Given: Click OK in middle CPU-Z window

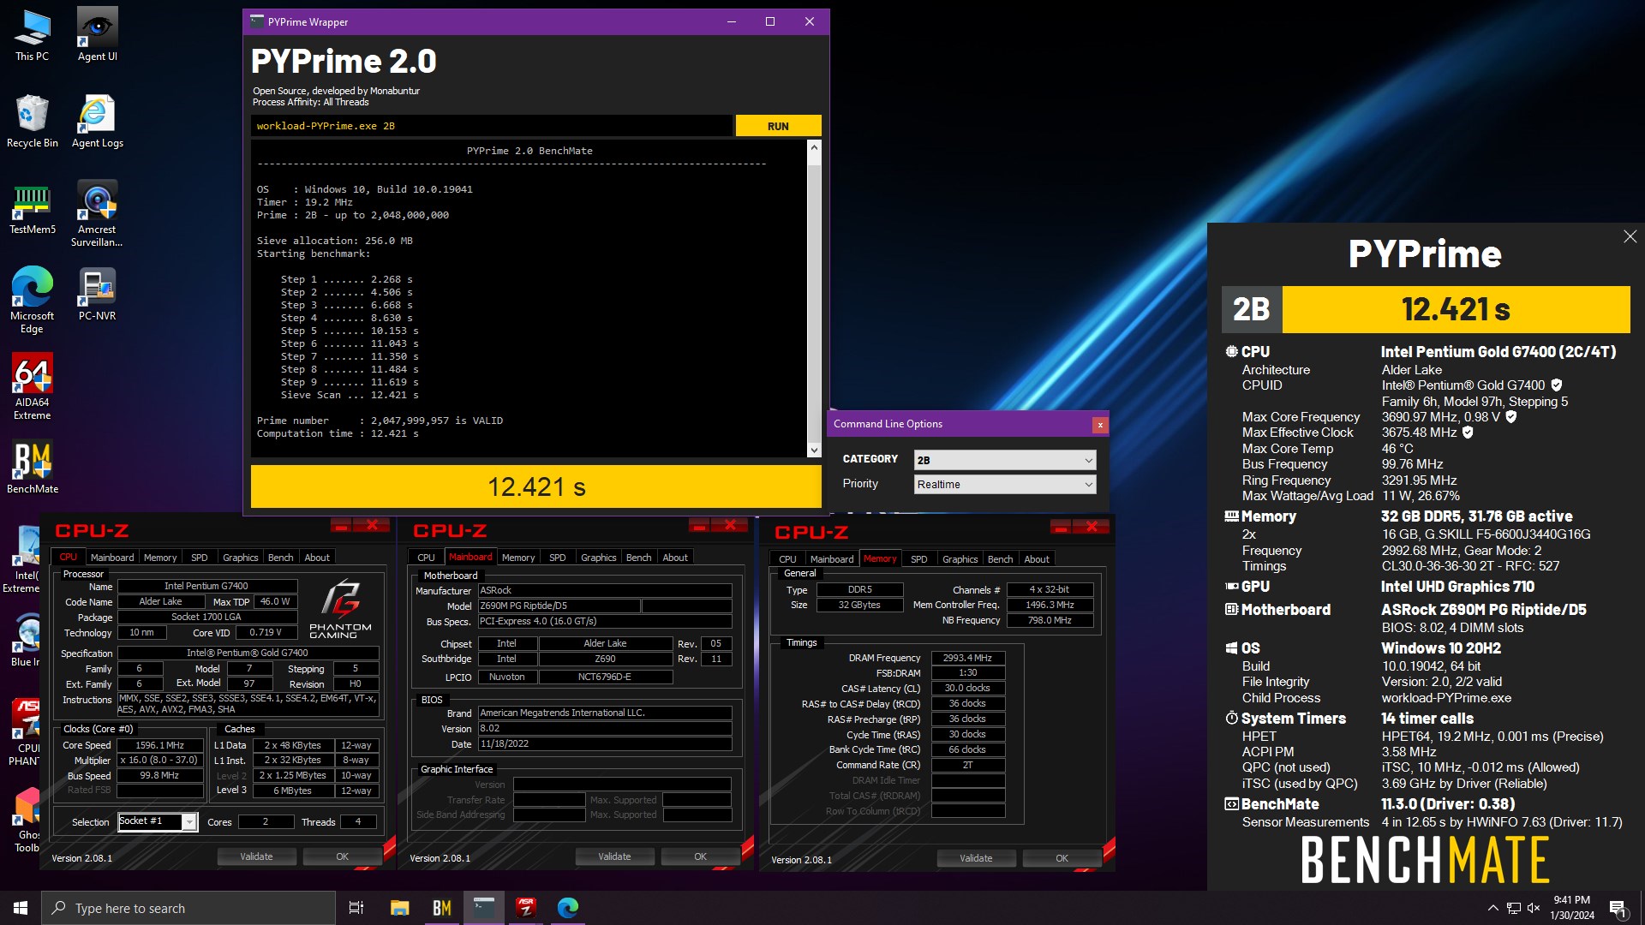Looking at the screenshot, I should coord(701,856).
